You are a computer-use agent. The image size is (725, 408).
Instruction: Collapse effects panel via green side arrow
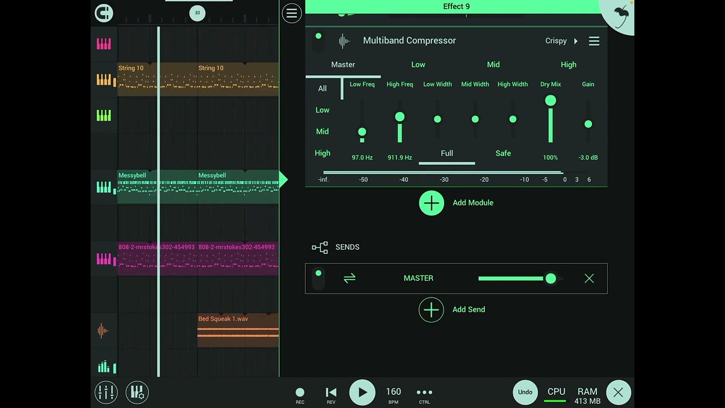[x=284, y=180]
